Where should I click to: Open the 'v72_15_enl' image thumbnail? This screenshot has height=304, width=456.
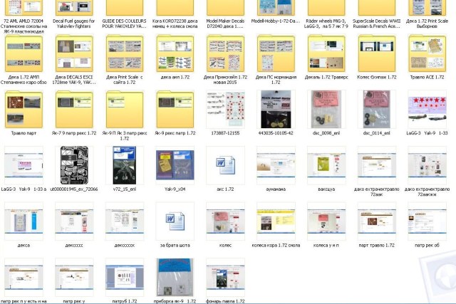point(125,164)
